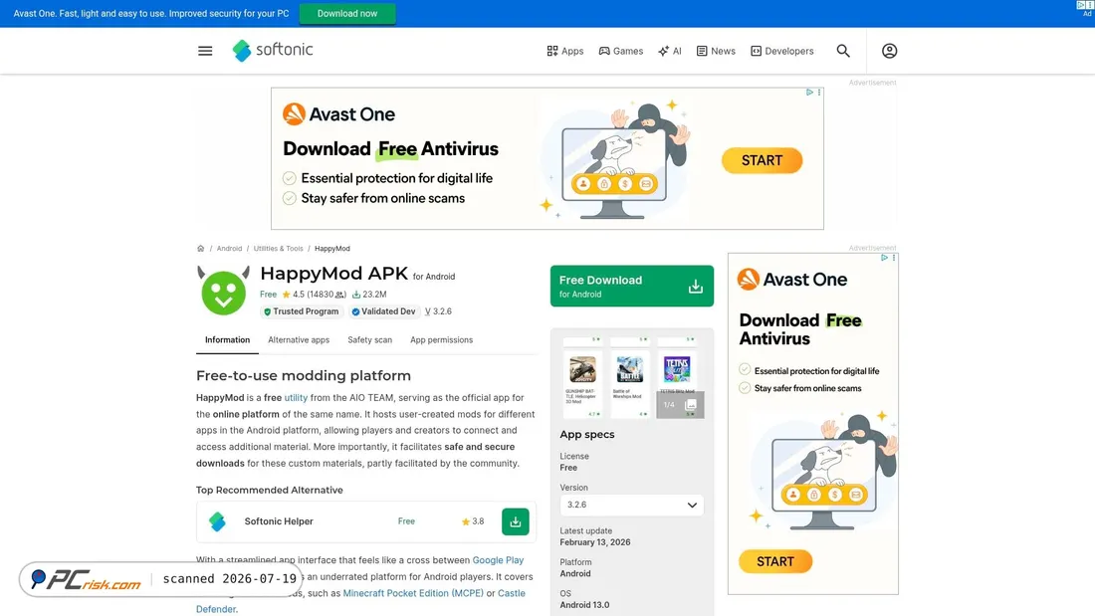Go to News section
The image size is (1095, 616).
pyautogui.click(x=716, y=51)
